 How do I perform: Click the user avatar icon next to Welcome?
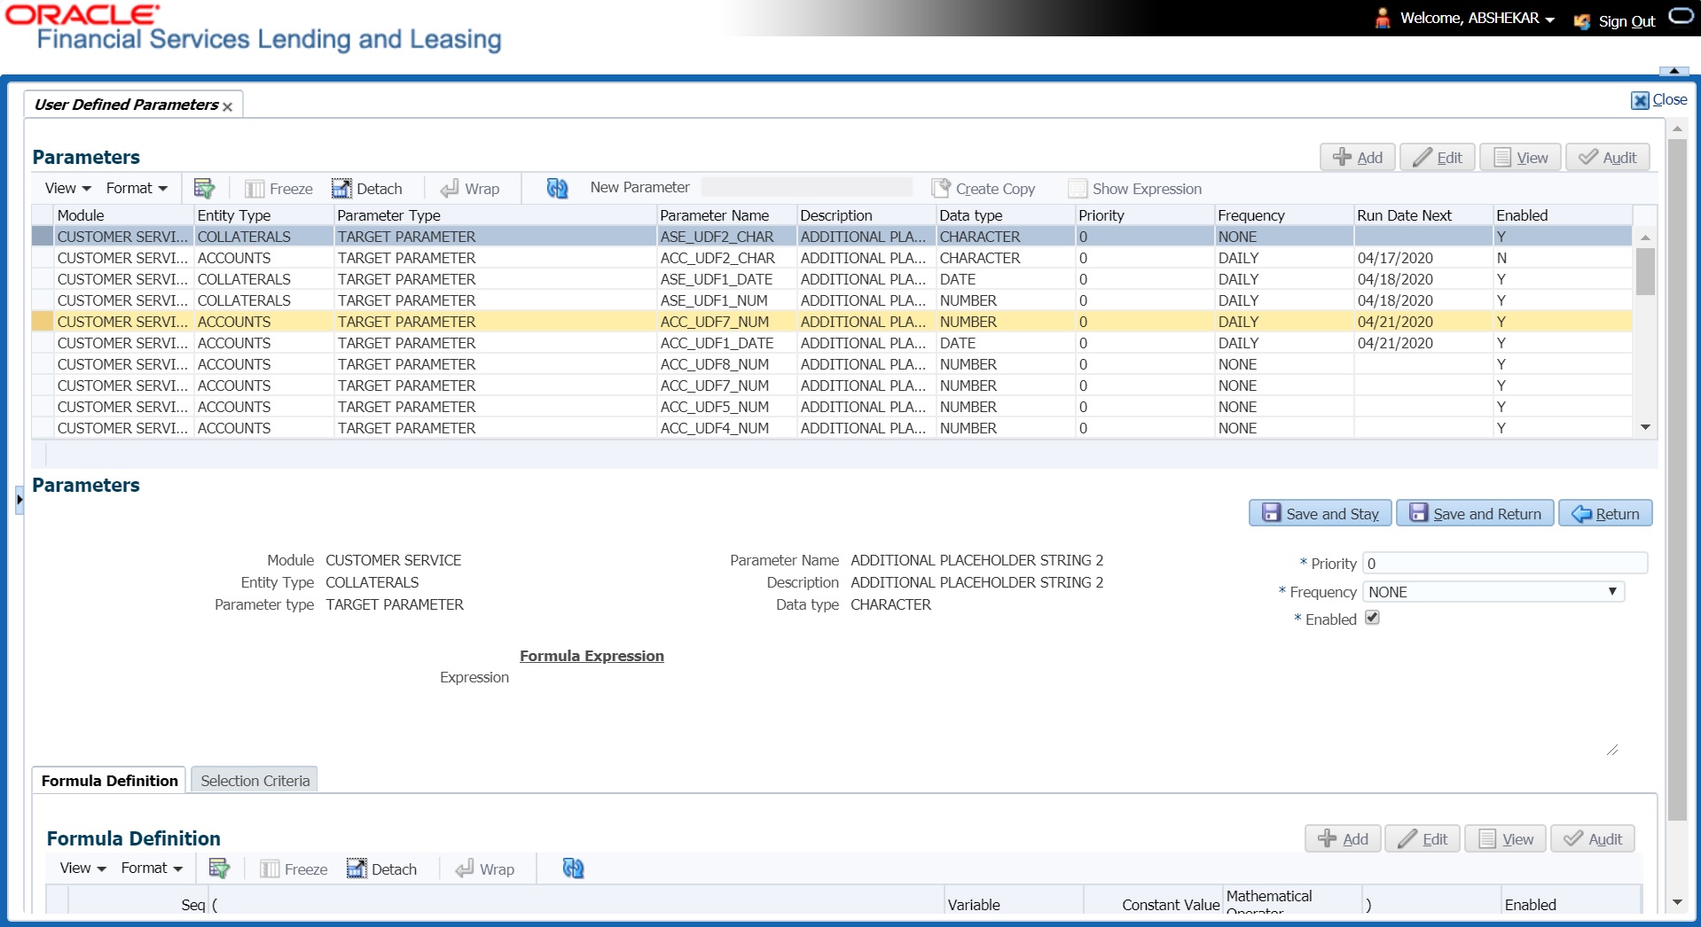coord(1382,19)
